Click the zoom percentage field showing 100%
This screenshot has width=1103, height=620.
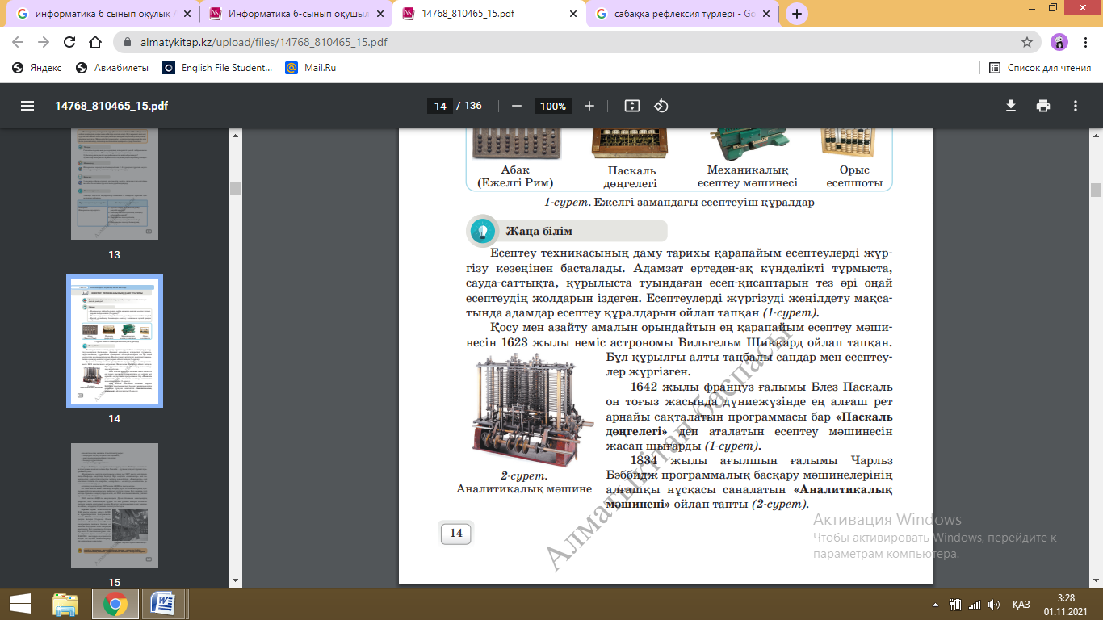point(553,106)
